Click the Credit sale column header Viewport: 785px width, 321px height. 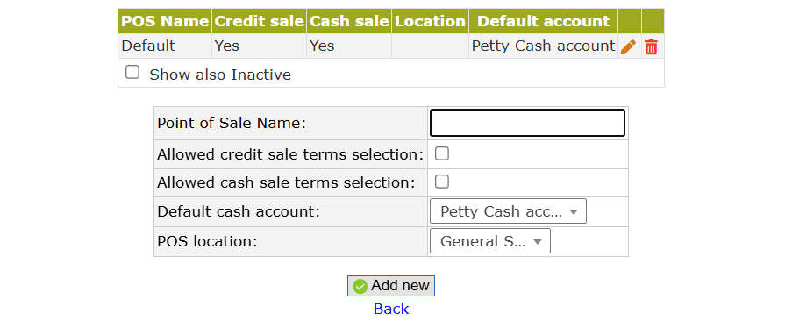click(x=259, y=21)
